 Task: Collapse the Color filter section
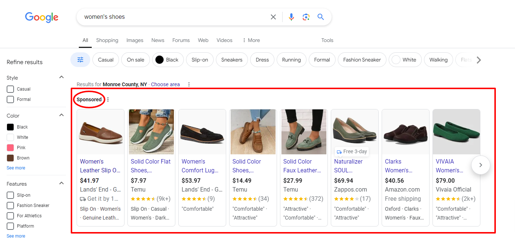tap(62, 115)
